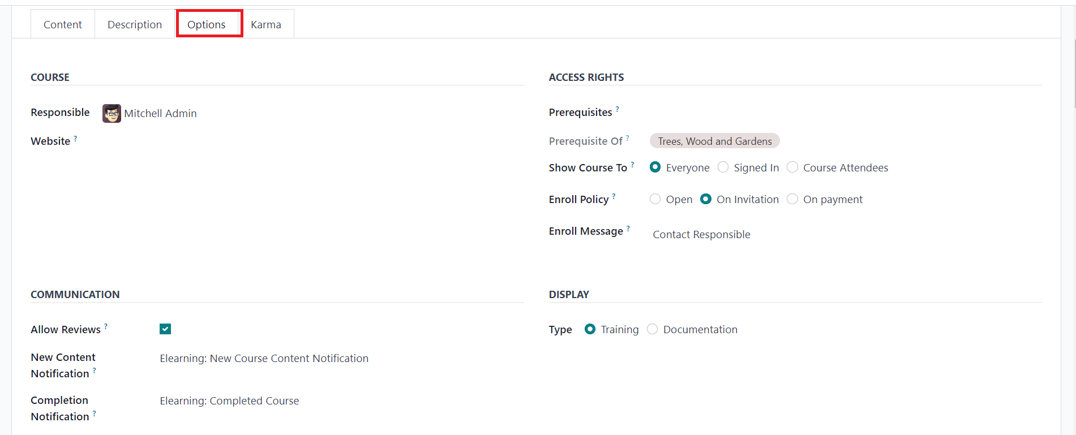1076x435 pixels.
Task: Choose Open enroll policy
Action: (655, 199)
